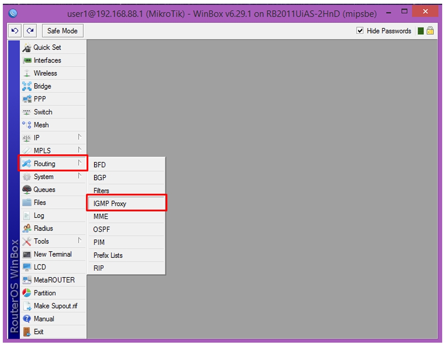
Task: Collapse the Routing submenu arrow
Action: 80,163
